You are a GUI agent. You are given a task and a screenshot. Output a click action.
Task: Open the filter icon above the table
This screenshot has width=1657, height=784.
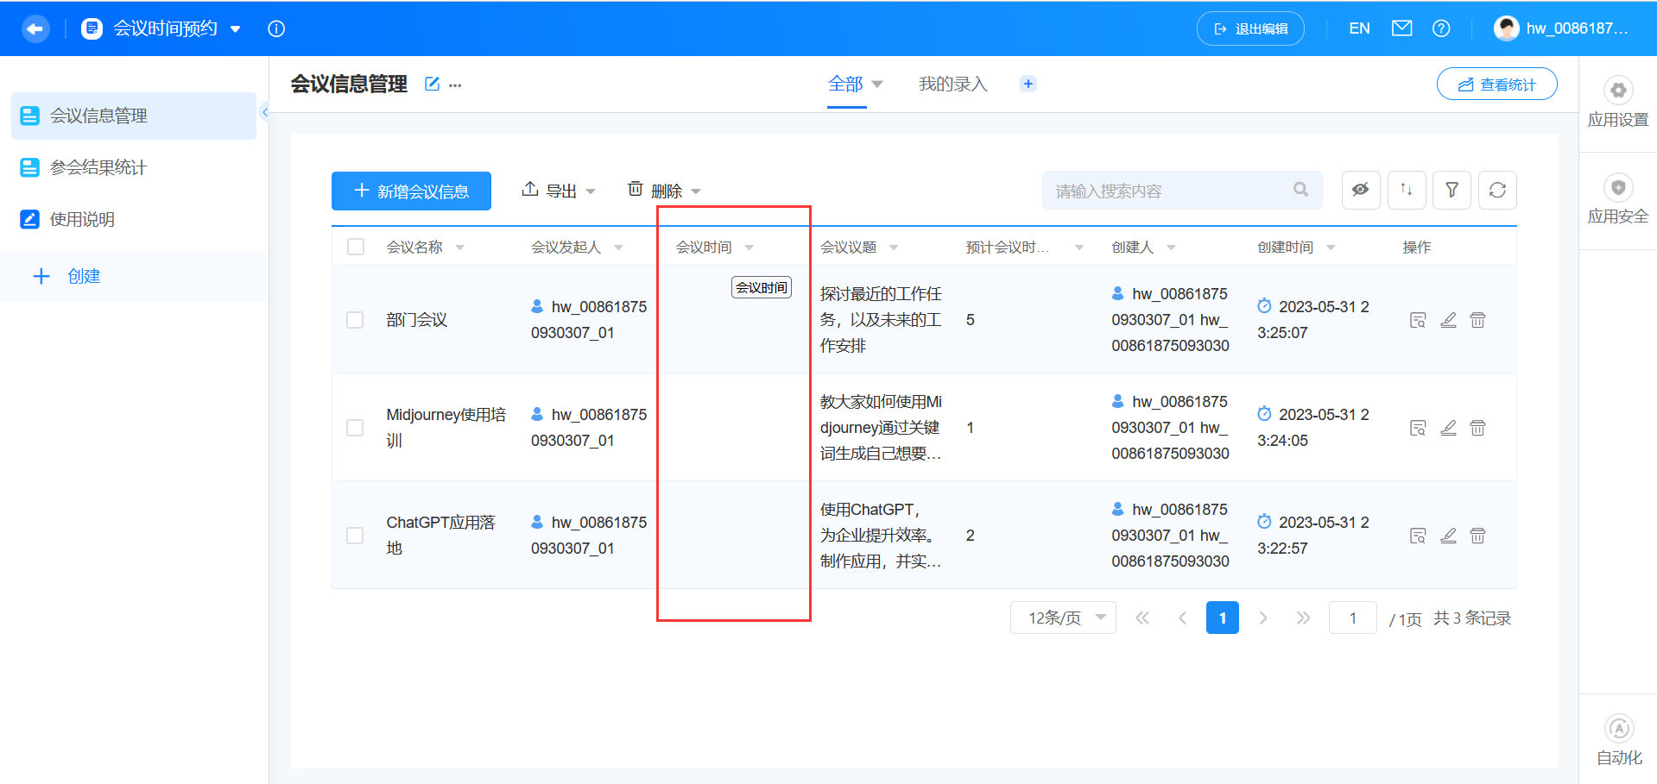[x=1452, y=190]
